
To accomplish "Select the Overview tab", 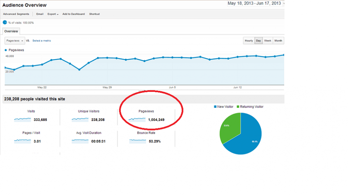I will pyautogui.click(x=11, y=31).
